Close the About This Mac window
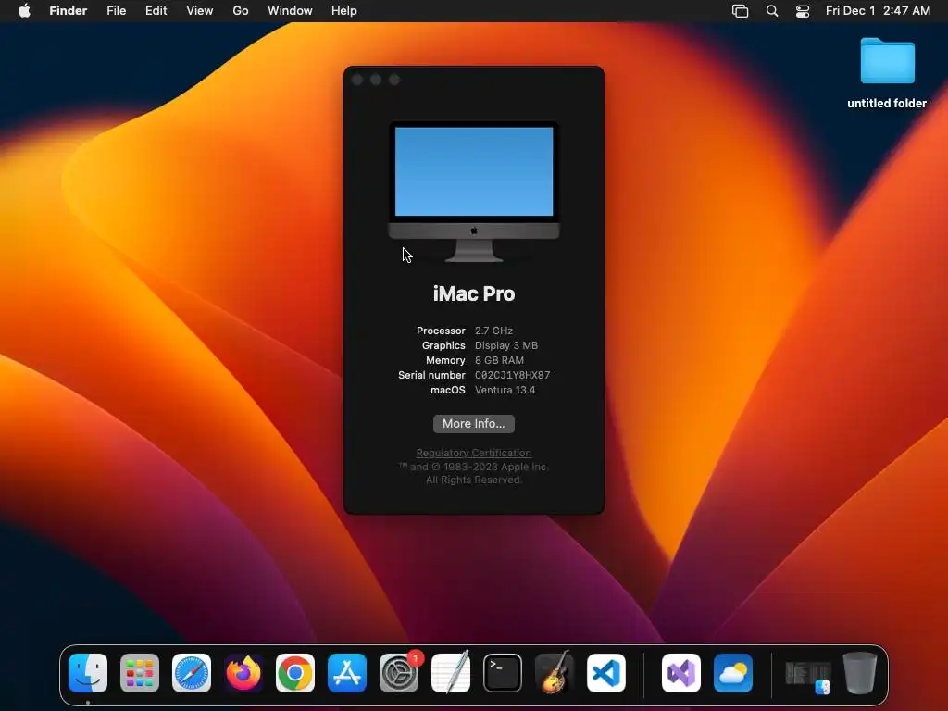Image resolution: width=948 pixels, height=711 pixels. [357, 80]
